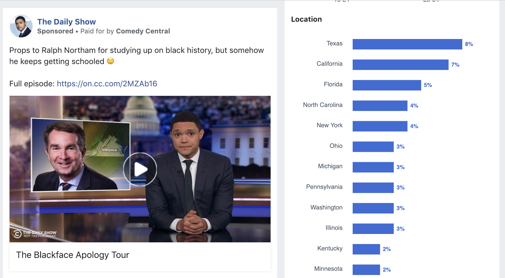Click the New York location bar
The image size is (505, 278).
tap(380, 126)
